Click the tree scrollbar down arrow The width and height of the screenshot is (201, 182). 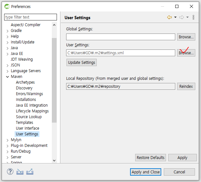54,161
